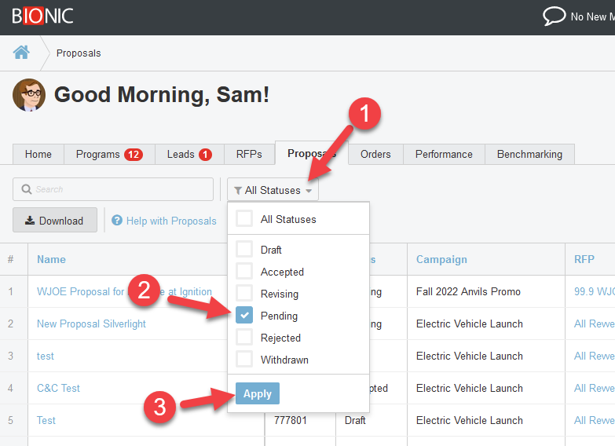Click Sam's avatar picture
Screen dimensions: 615x446
(29, 95)
